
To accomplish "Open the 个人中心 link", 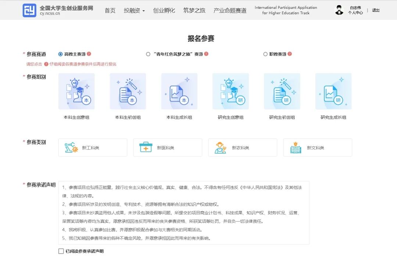I will point(355,12).
